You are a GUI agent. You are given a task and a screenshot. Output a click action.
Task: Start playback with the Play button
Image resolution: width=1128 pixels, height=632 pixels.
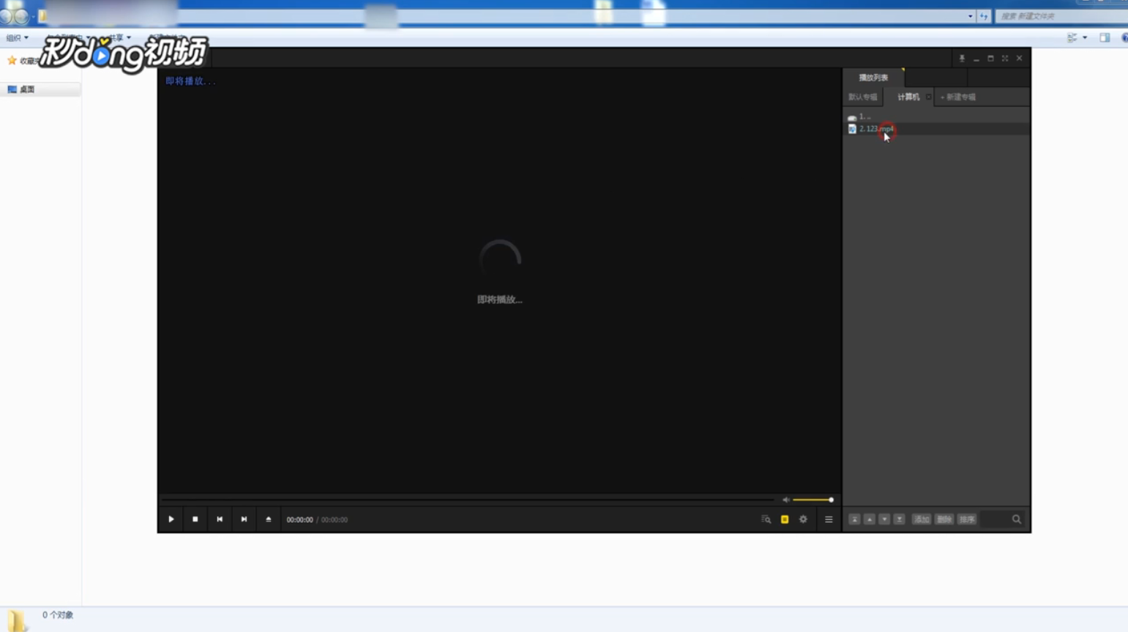click(171, 519)
